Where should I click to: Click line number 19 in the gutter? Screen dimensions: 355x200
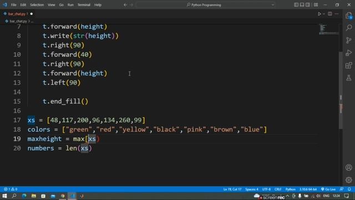coord(17,139)
